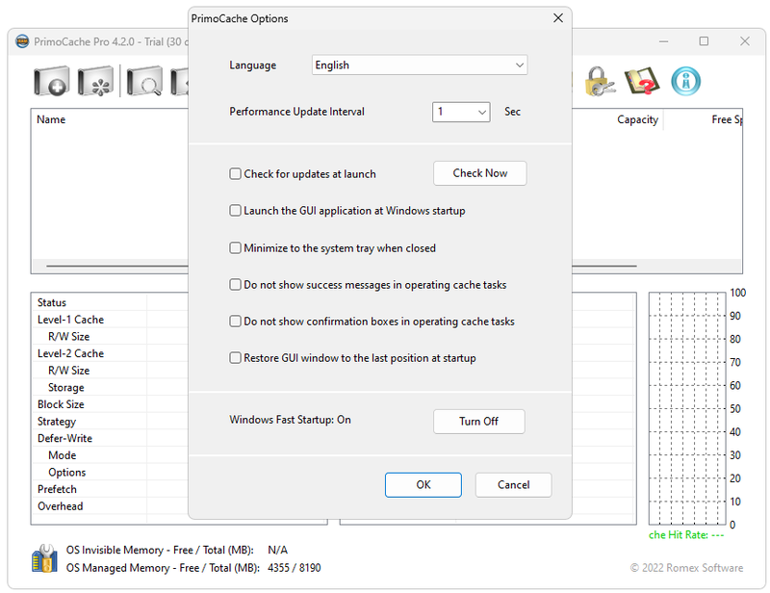Click the Options row under Defer-Write

click(x=66, y=473)
